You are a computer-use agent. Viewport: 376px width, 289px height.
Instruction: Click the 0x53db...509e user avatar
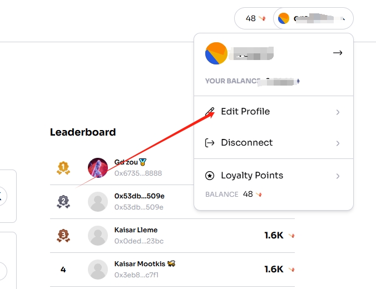[98, 202]
